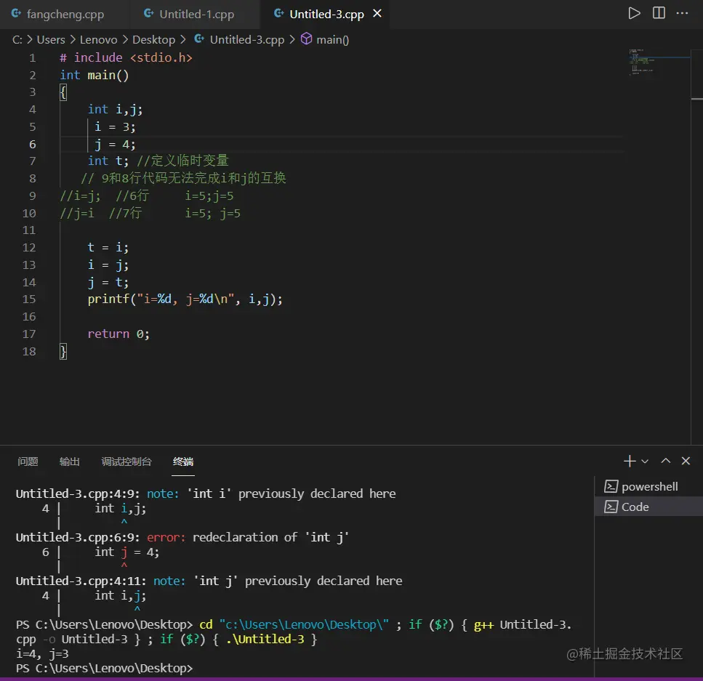Click the '# include <stdio.h>' line
The width and height of the screenshot is (703, 681).
point(126,58)
